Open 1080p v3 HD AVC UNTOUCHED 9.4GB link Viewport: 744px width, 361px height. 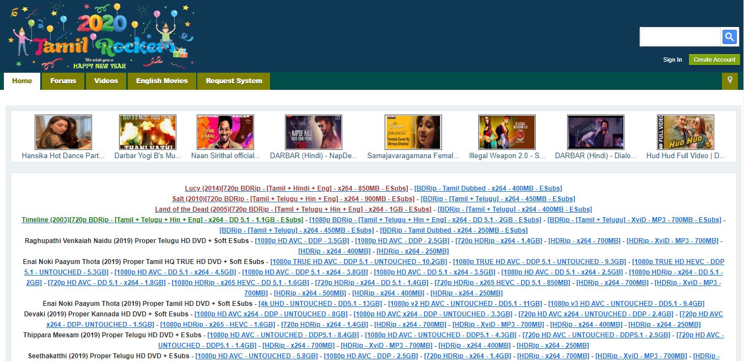[627, 304]
